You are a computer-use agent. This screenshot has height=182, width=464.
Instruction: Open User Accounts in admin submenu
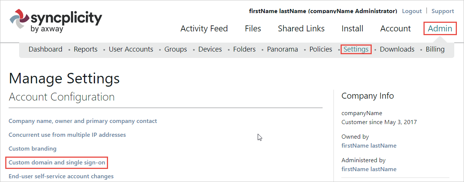point(131,49)
